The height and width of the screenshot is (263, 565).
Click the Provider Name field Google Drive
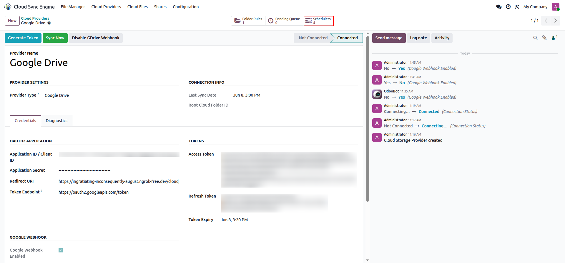click(39, 63)
